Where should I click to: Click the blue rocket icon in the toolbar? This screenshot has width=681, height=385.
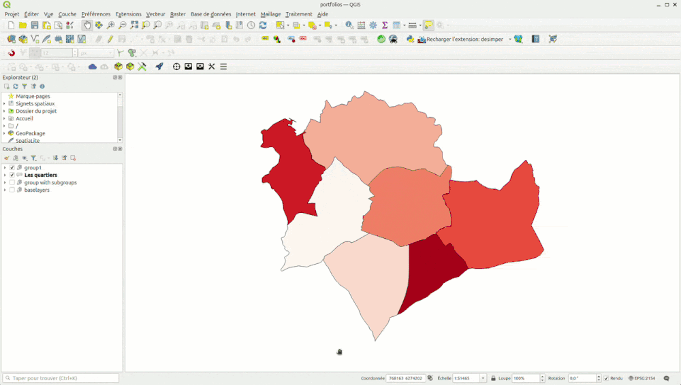159,67
